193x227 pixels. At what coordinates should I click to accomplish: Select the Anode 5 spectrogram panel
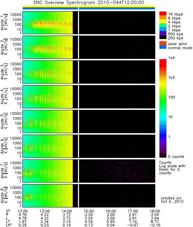89,121
